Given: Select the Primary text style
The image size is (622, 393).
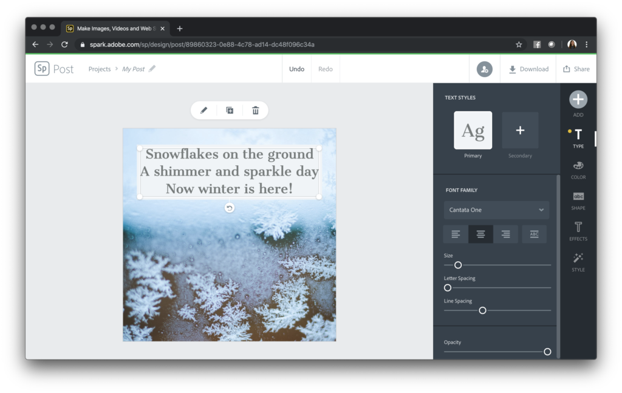Looking at the screenshot, I should click(473, 131).
